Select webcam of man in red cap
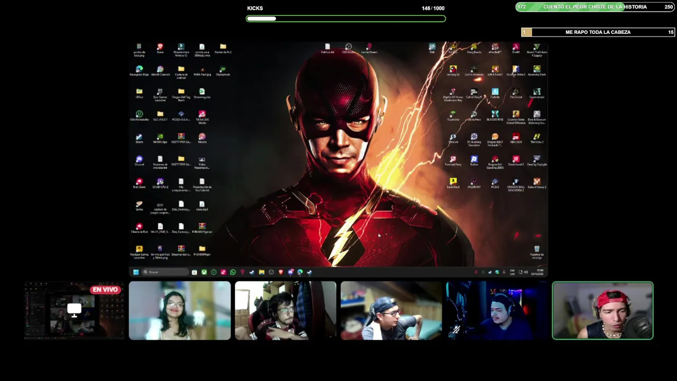The image size is (677, 381). (x=603, y=311)
